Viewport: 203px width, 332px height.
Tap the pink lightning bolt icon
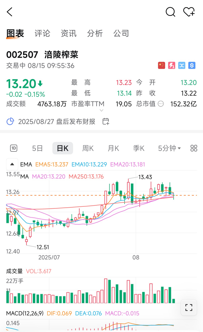pyautogui.click(x=172, y=65)
